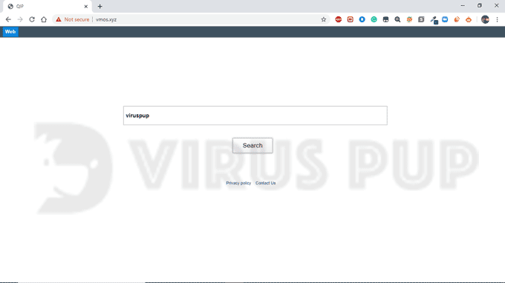Open the Contact Us link
Image resolution: width=505 pixels, height=283 pixels.
265,183
